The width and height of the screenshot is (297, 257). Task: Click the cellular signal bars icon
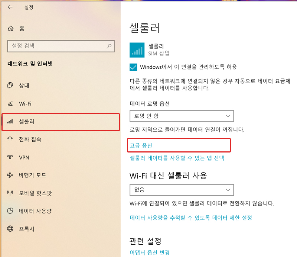pyautogui.click(x=10, y=122)
